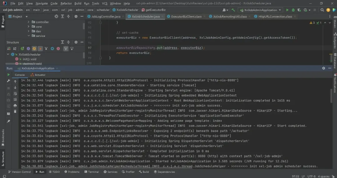Rerun the application from the Run panel
The height and width of the screenshot is (178, 337).
tap(8, 75)
